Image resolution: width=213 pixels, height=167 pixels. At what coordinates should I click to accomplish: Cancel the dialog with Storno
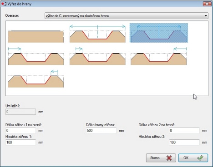[161, 158]
